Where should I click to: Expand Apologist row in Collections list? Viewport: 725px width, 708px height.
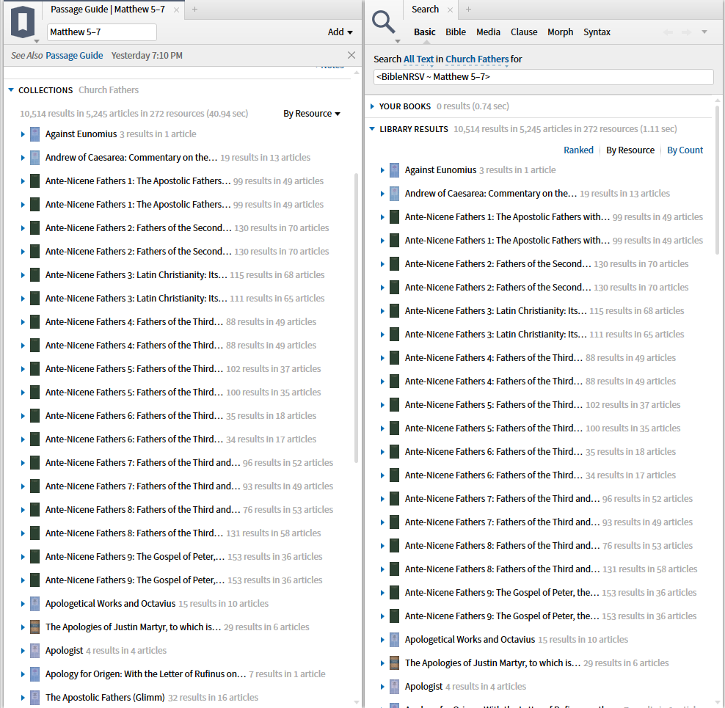coord(23,651)
